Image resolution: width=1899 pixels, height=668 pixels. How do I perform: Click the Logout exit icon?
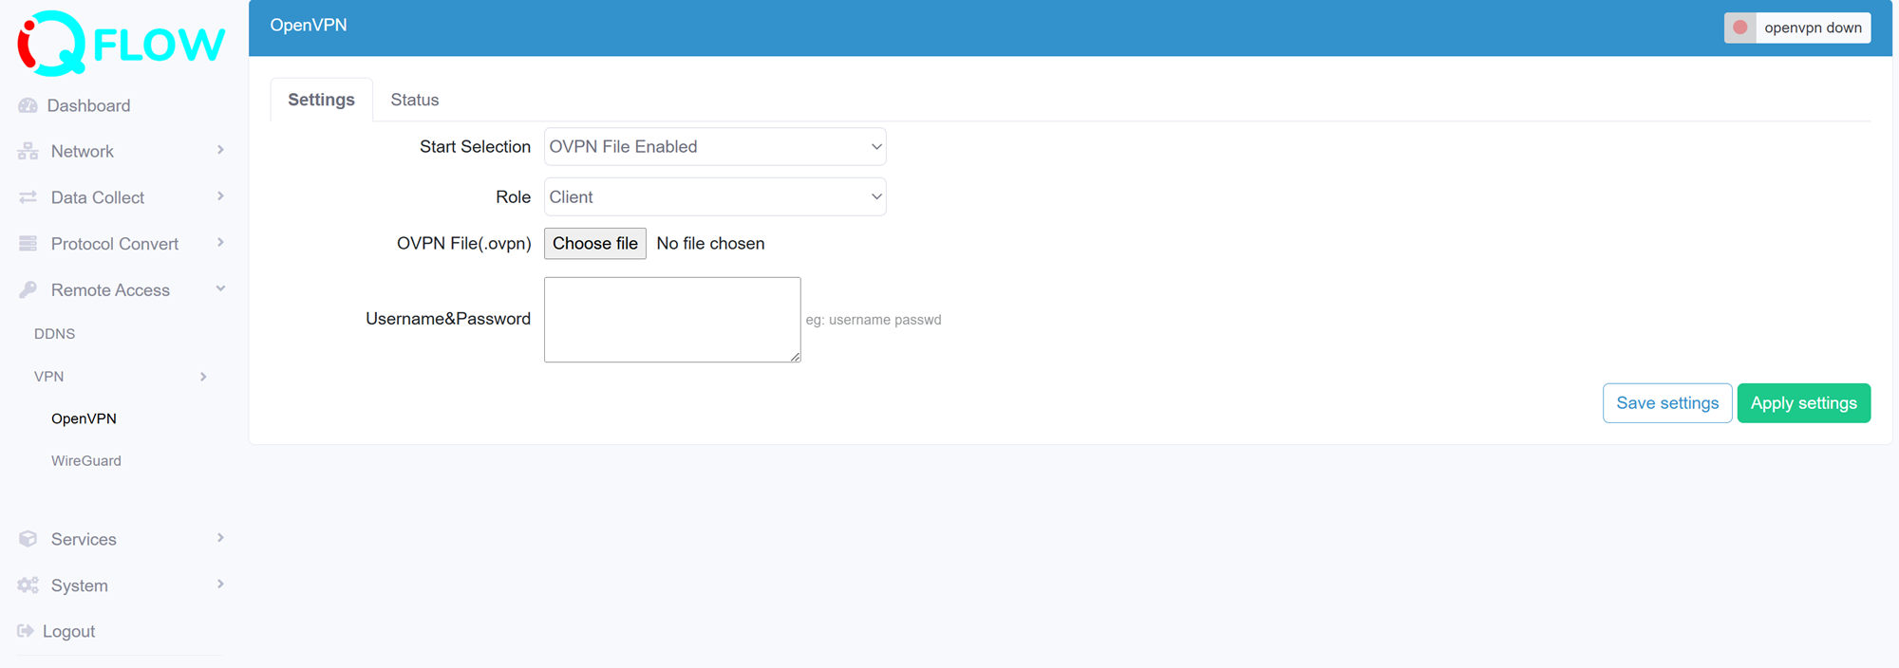[x=26, y=631]
